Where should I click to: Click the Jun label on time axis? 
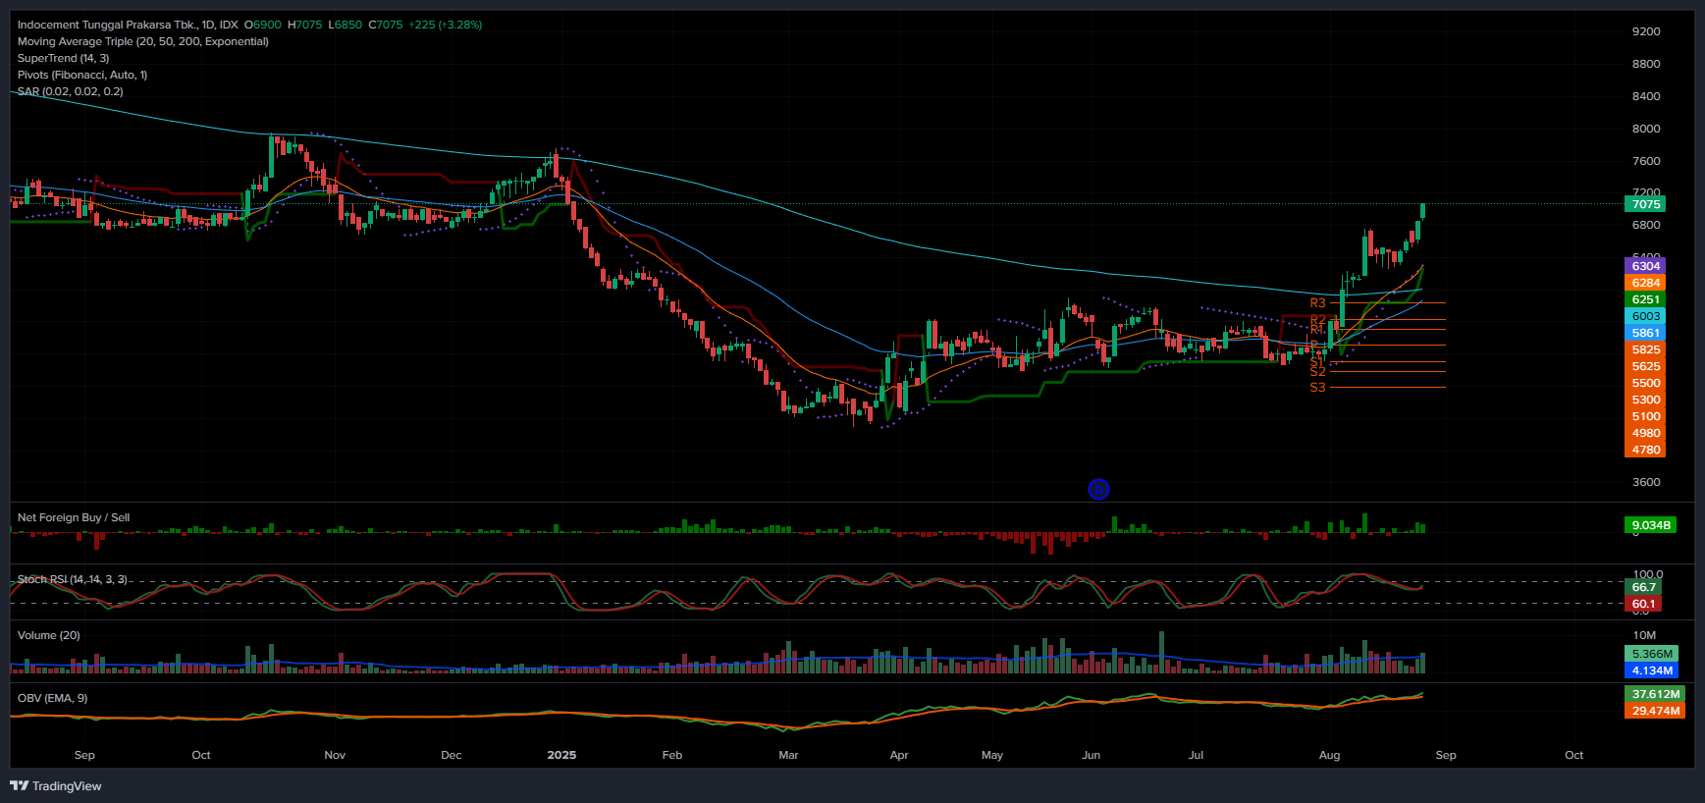(1091, 755)
